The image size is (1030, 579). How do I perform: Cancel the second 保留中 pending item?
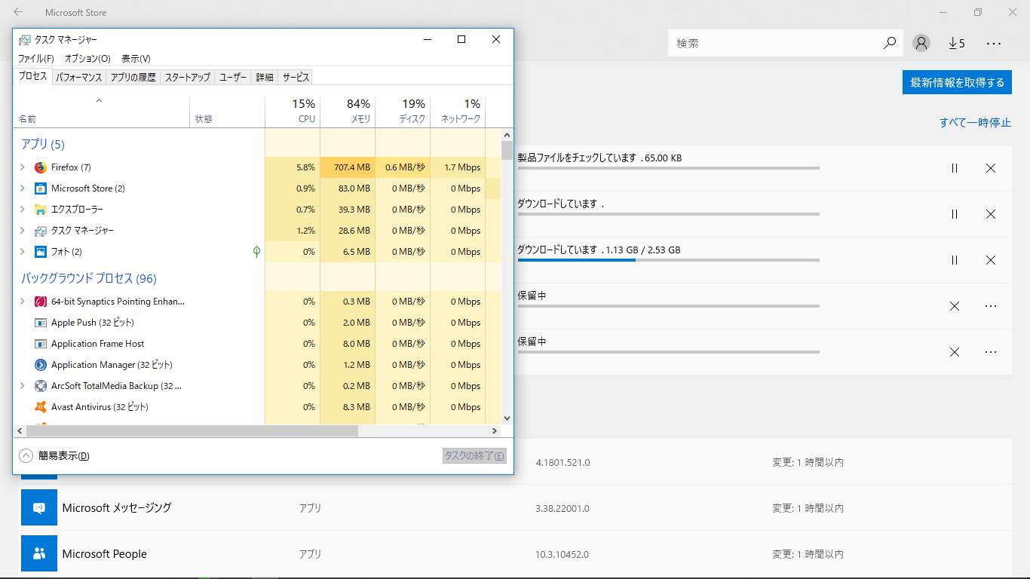(955, 352)
